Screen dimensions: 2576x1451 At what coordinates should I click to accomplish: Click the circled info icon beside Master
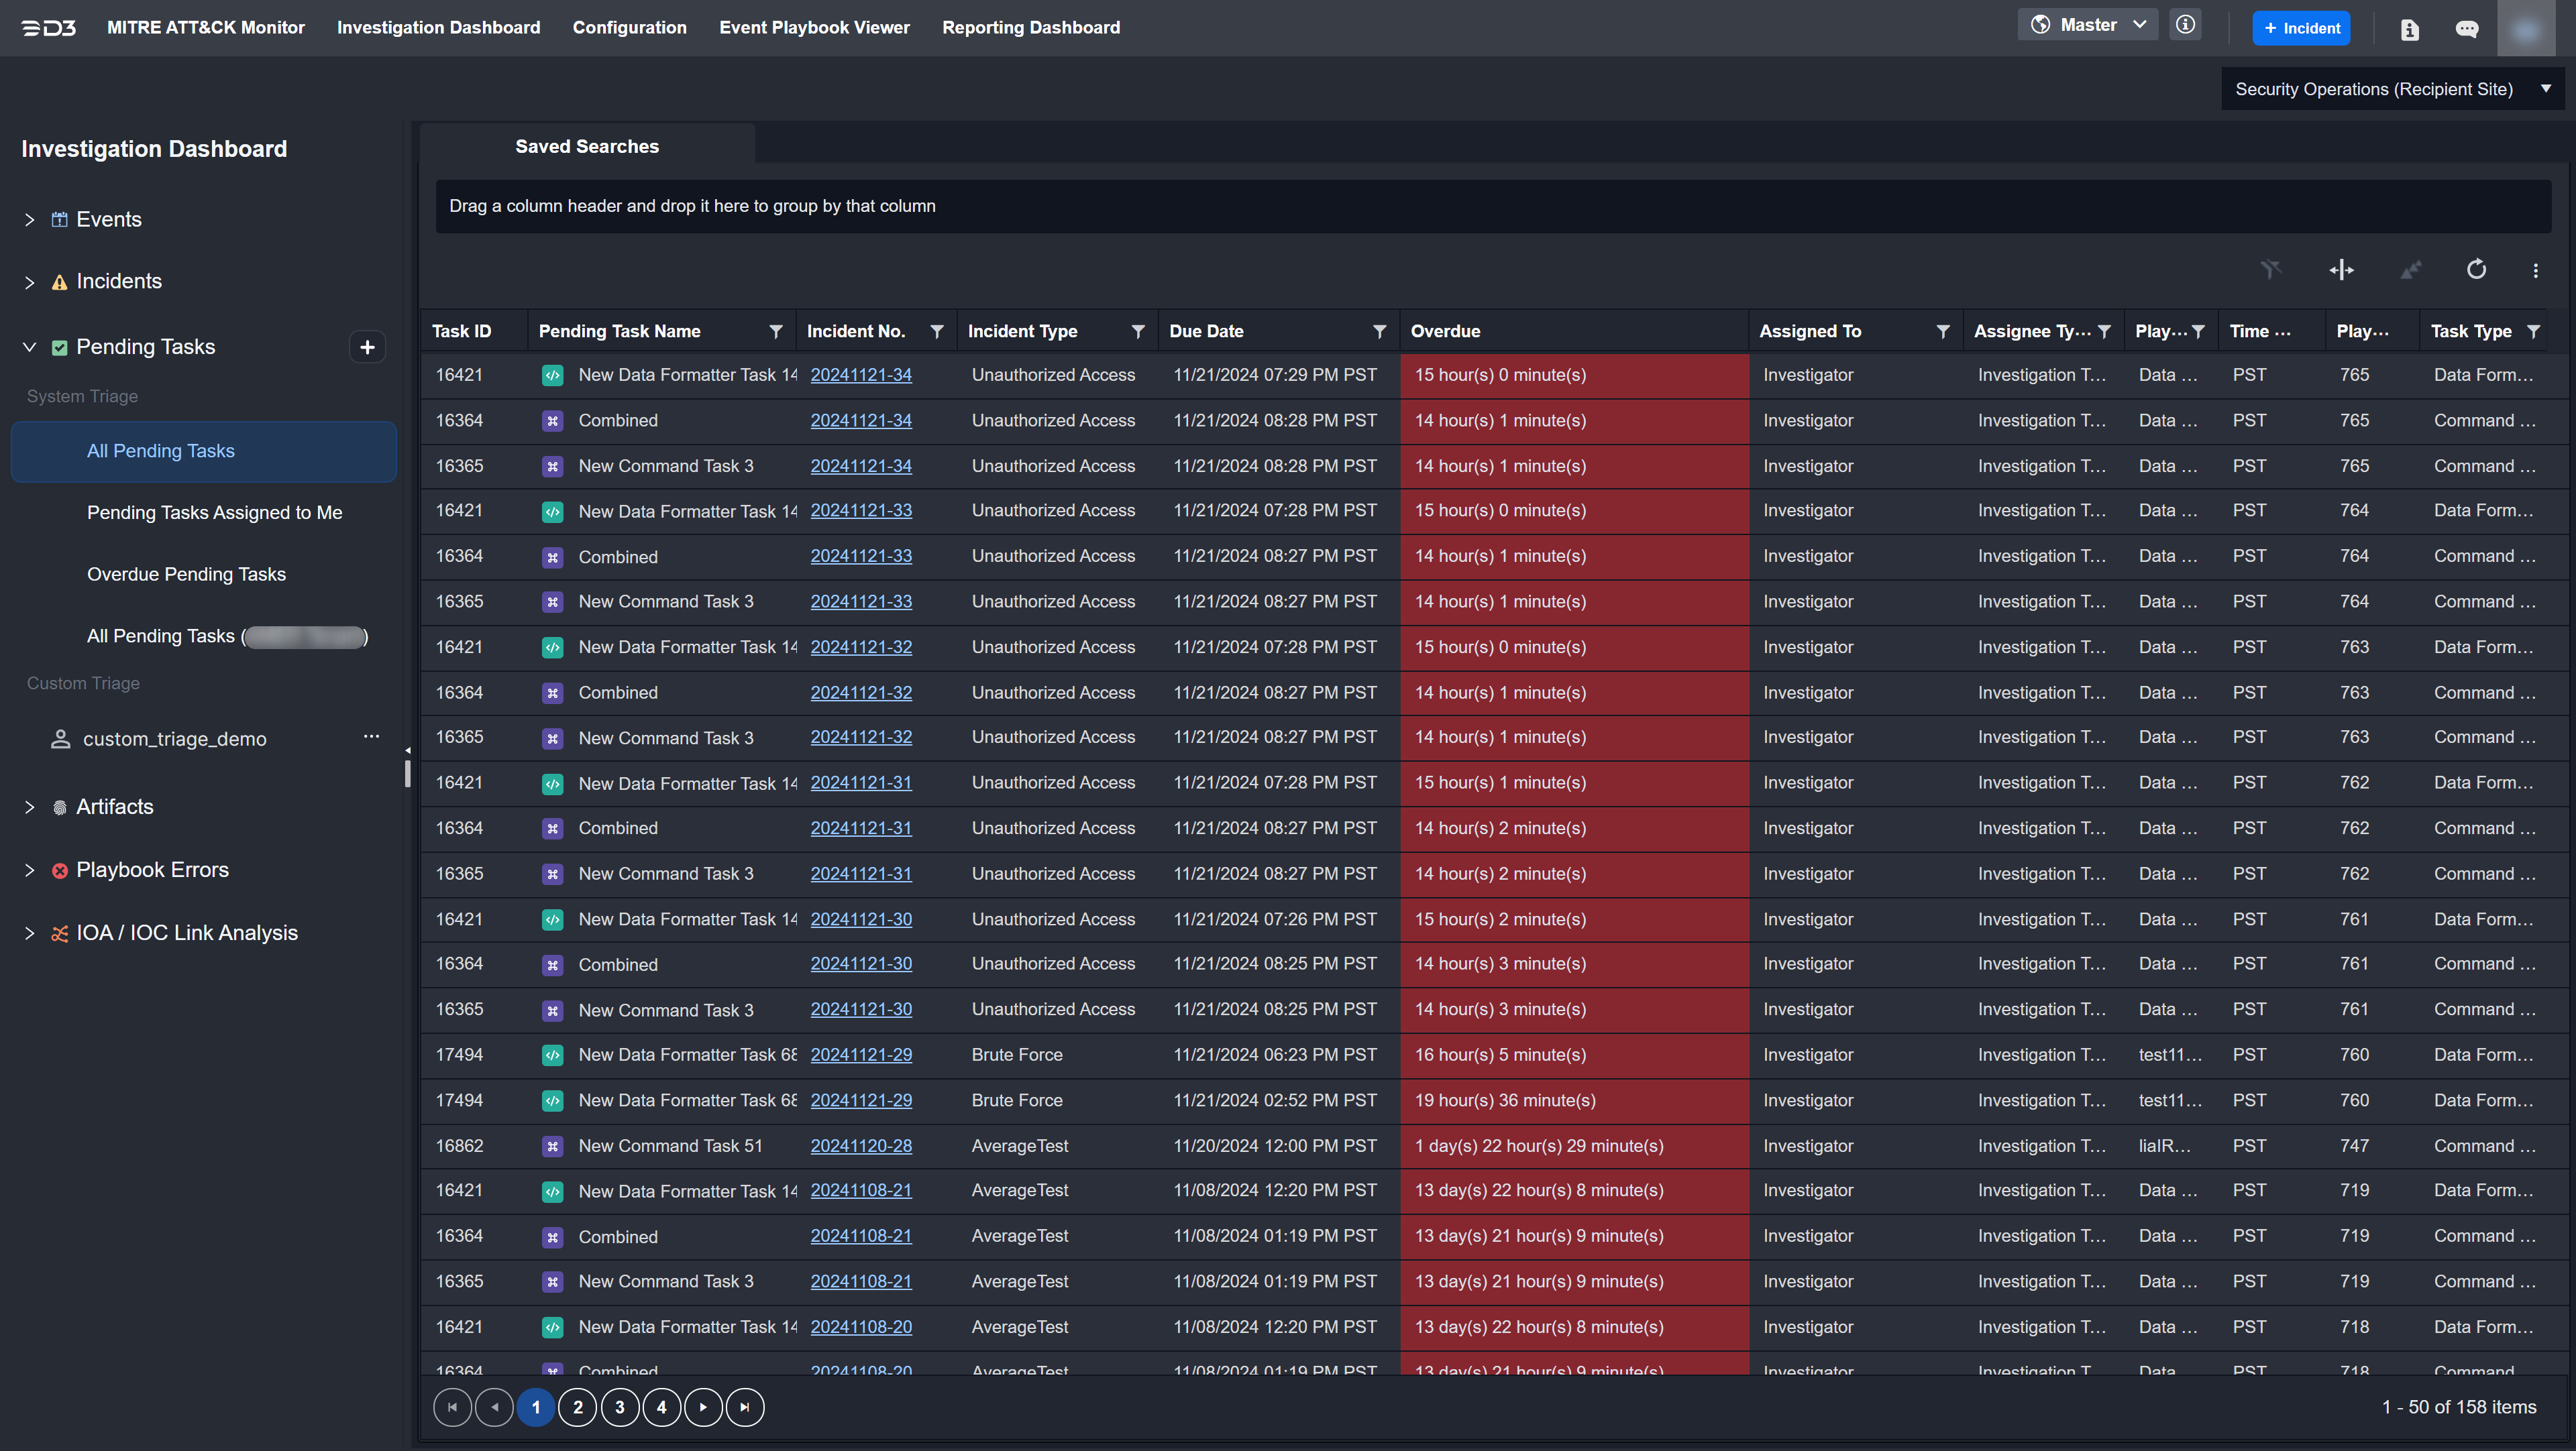(2186, 25)
